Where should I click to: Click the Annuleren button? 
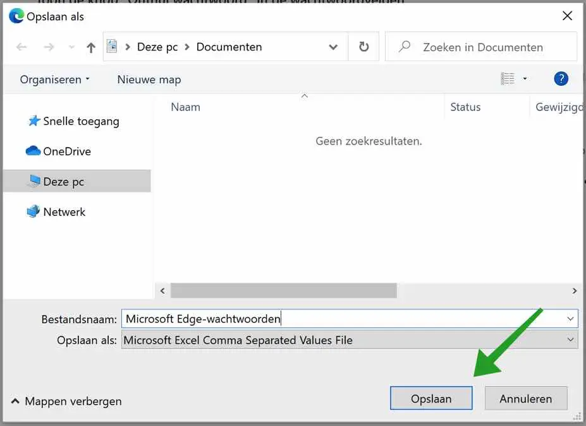tap(526, 398)
